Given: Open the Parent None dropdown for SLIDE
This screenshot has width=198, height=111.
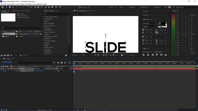Looking at the screenshot, I should [x=64, y=68].
